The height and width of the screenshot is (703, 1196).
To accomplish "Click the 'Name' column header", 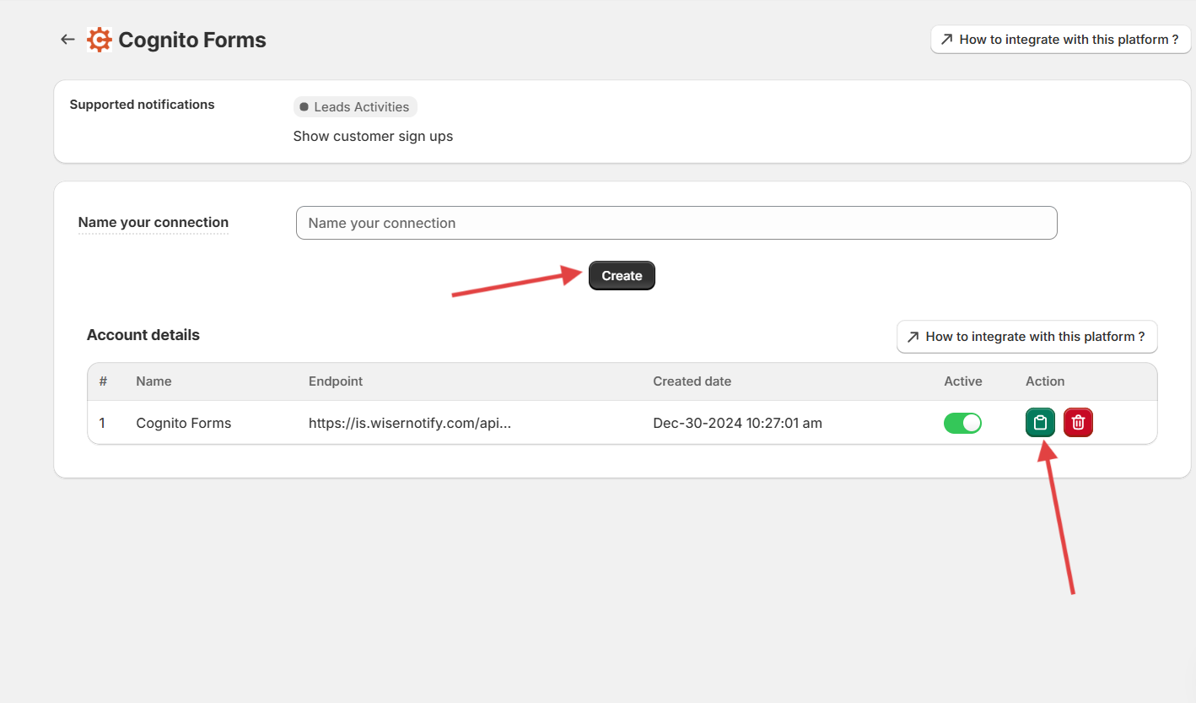I will point(154,381).
